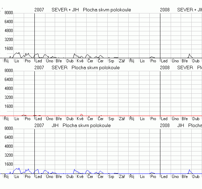Click the Zář month label in SEVER + JIH chart
202x189 pixels.
pyautogui.click(x=122, y=61)
